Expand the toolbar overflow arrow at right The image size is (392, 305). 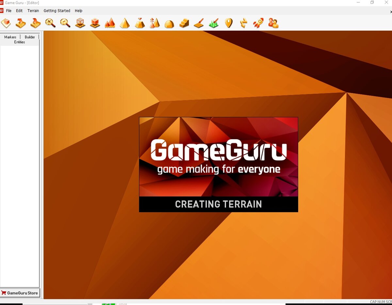coord(391,11)
